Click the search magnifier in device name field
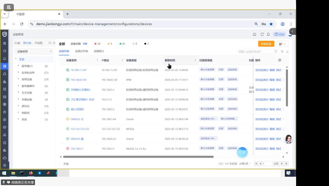329x186 pixels. 276,52
